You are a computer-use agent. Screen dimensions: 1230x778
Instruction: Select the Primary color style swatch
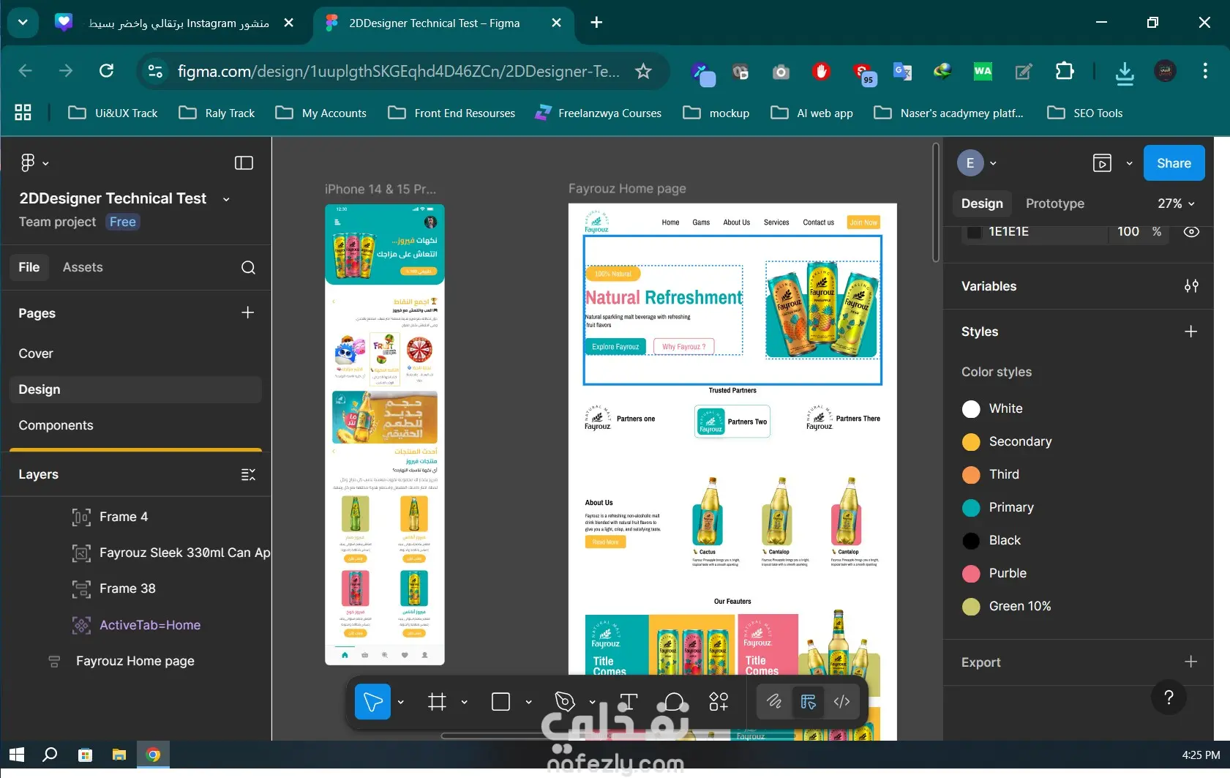[x=971, y=508]
